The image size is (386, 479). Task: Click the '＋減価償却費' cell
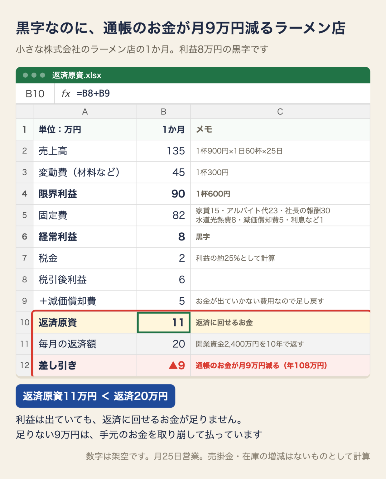pos(85,301)
